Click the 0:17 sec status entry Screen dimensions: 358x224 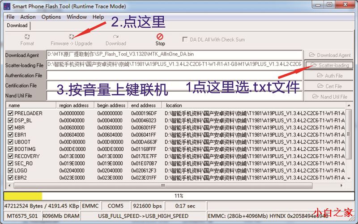tap(185, 206)
